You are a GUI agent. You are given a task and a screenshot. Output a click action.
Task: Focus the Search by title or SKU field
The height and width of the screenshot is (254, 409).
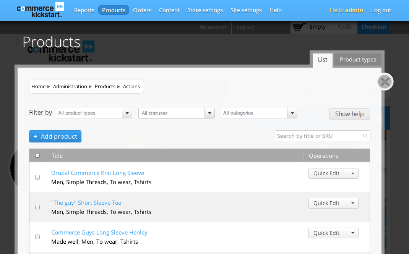pos(318,136)
